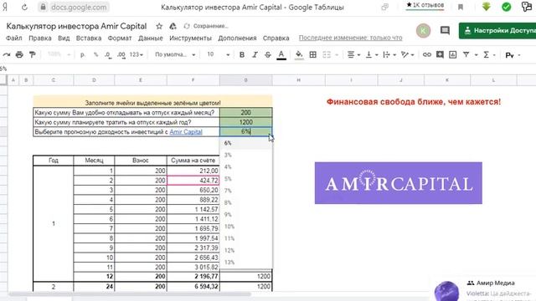Screen dimensions: 536x301
Task: Toggle italic formatting
Action: (x=255, y=54)
